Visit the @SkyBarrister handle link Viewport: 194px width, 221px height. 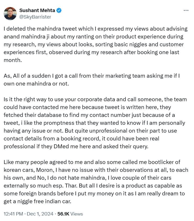click(35, 17)
